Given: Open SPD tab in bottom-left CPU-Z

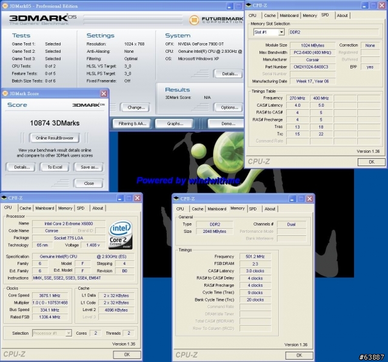Looking at the screenshot, I should pyautogui.click(x=81, y=209).
